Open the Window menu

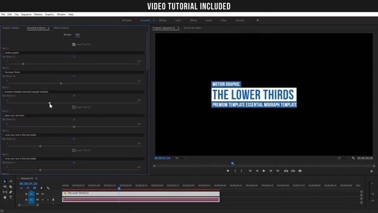61,14
